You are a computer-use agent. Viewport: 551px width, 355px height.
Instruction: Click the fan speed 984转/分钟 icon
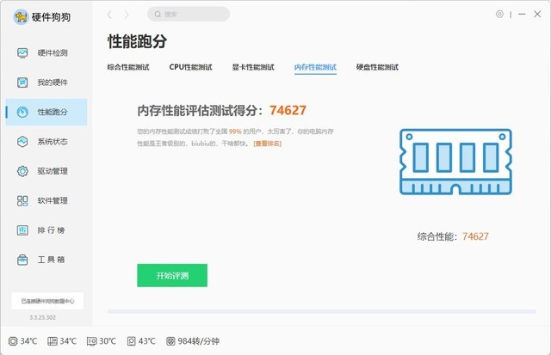170,341
